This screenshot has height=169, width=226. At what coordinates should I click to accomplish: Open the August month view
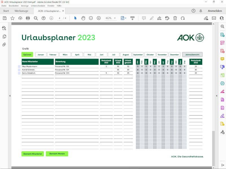(126, 55)
